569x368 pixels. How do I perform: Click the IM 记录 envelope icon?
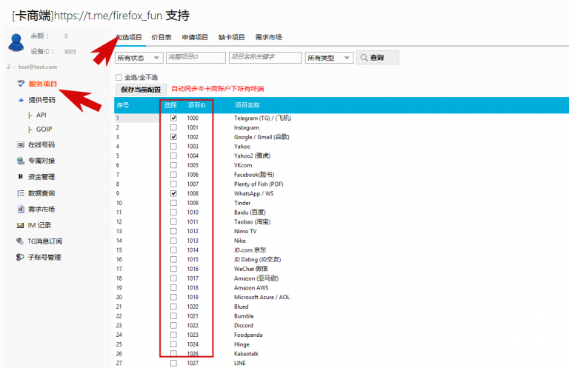[20, 226]
